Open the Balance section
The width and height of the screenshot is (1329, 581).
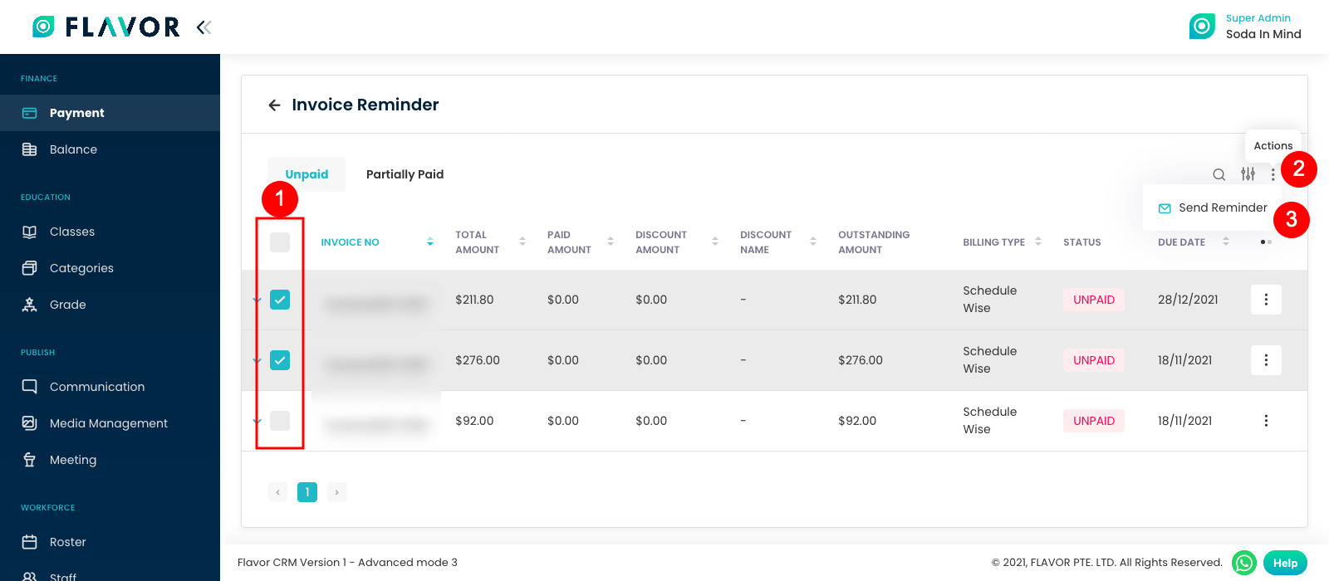pyautogui.click(x=73, y=149)
